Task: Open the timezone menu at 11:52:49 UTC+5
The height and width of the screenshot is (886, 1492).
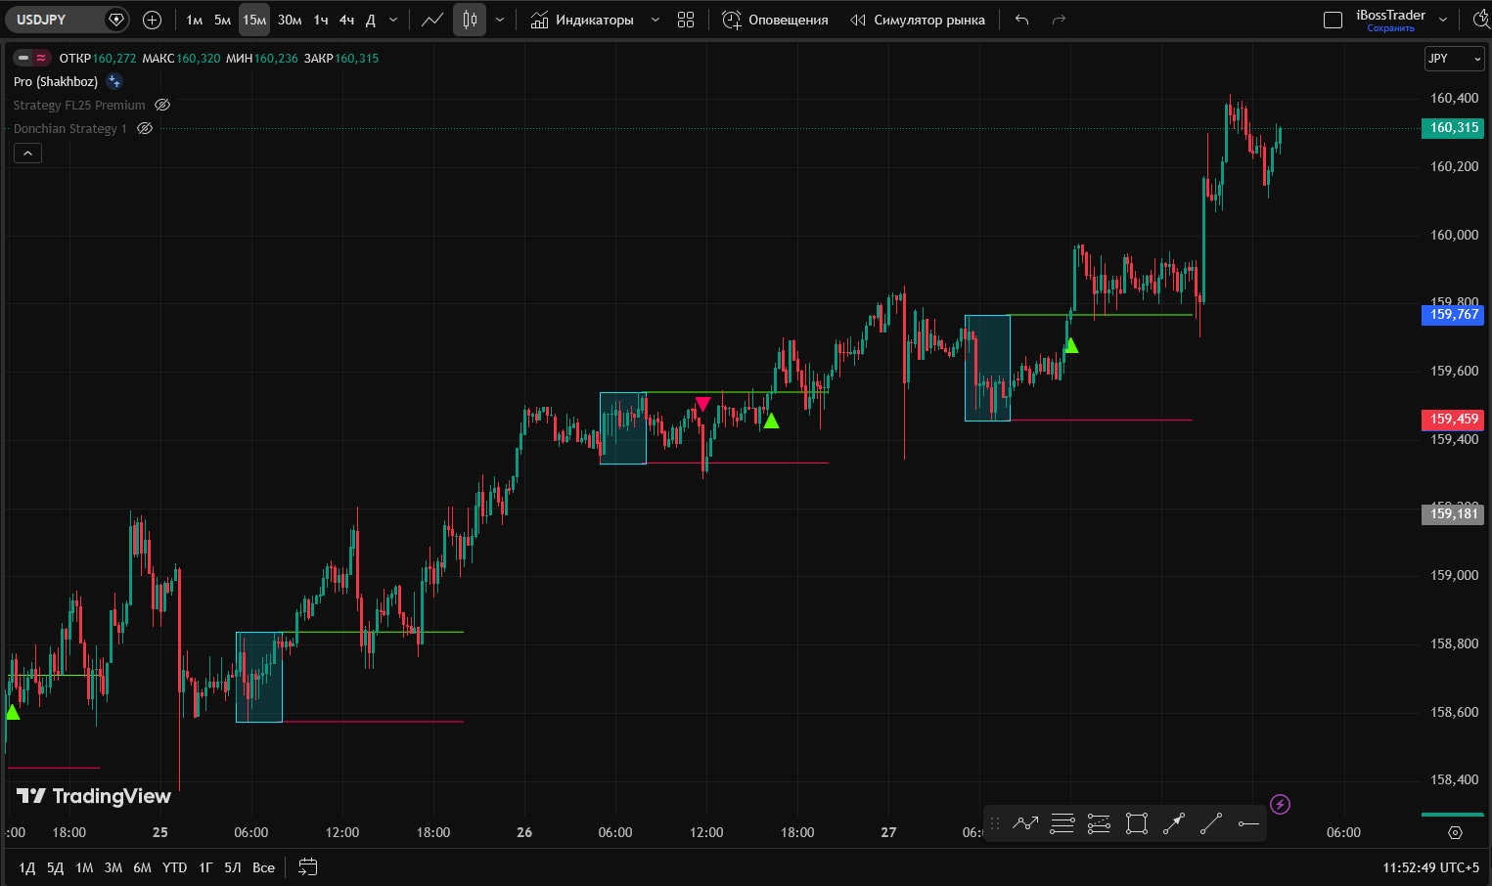Action: coord(1430,867)
